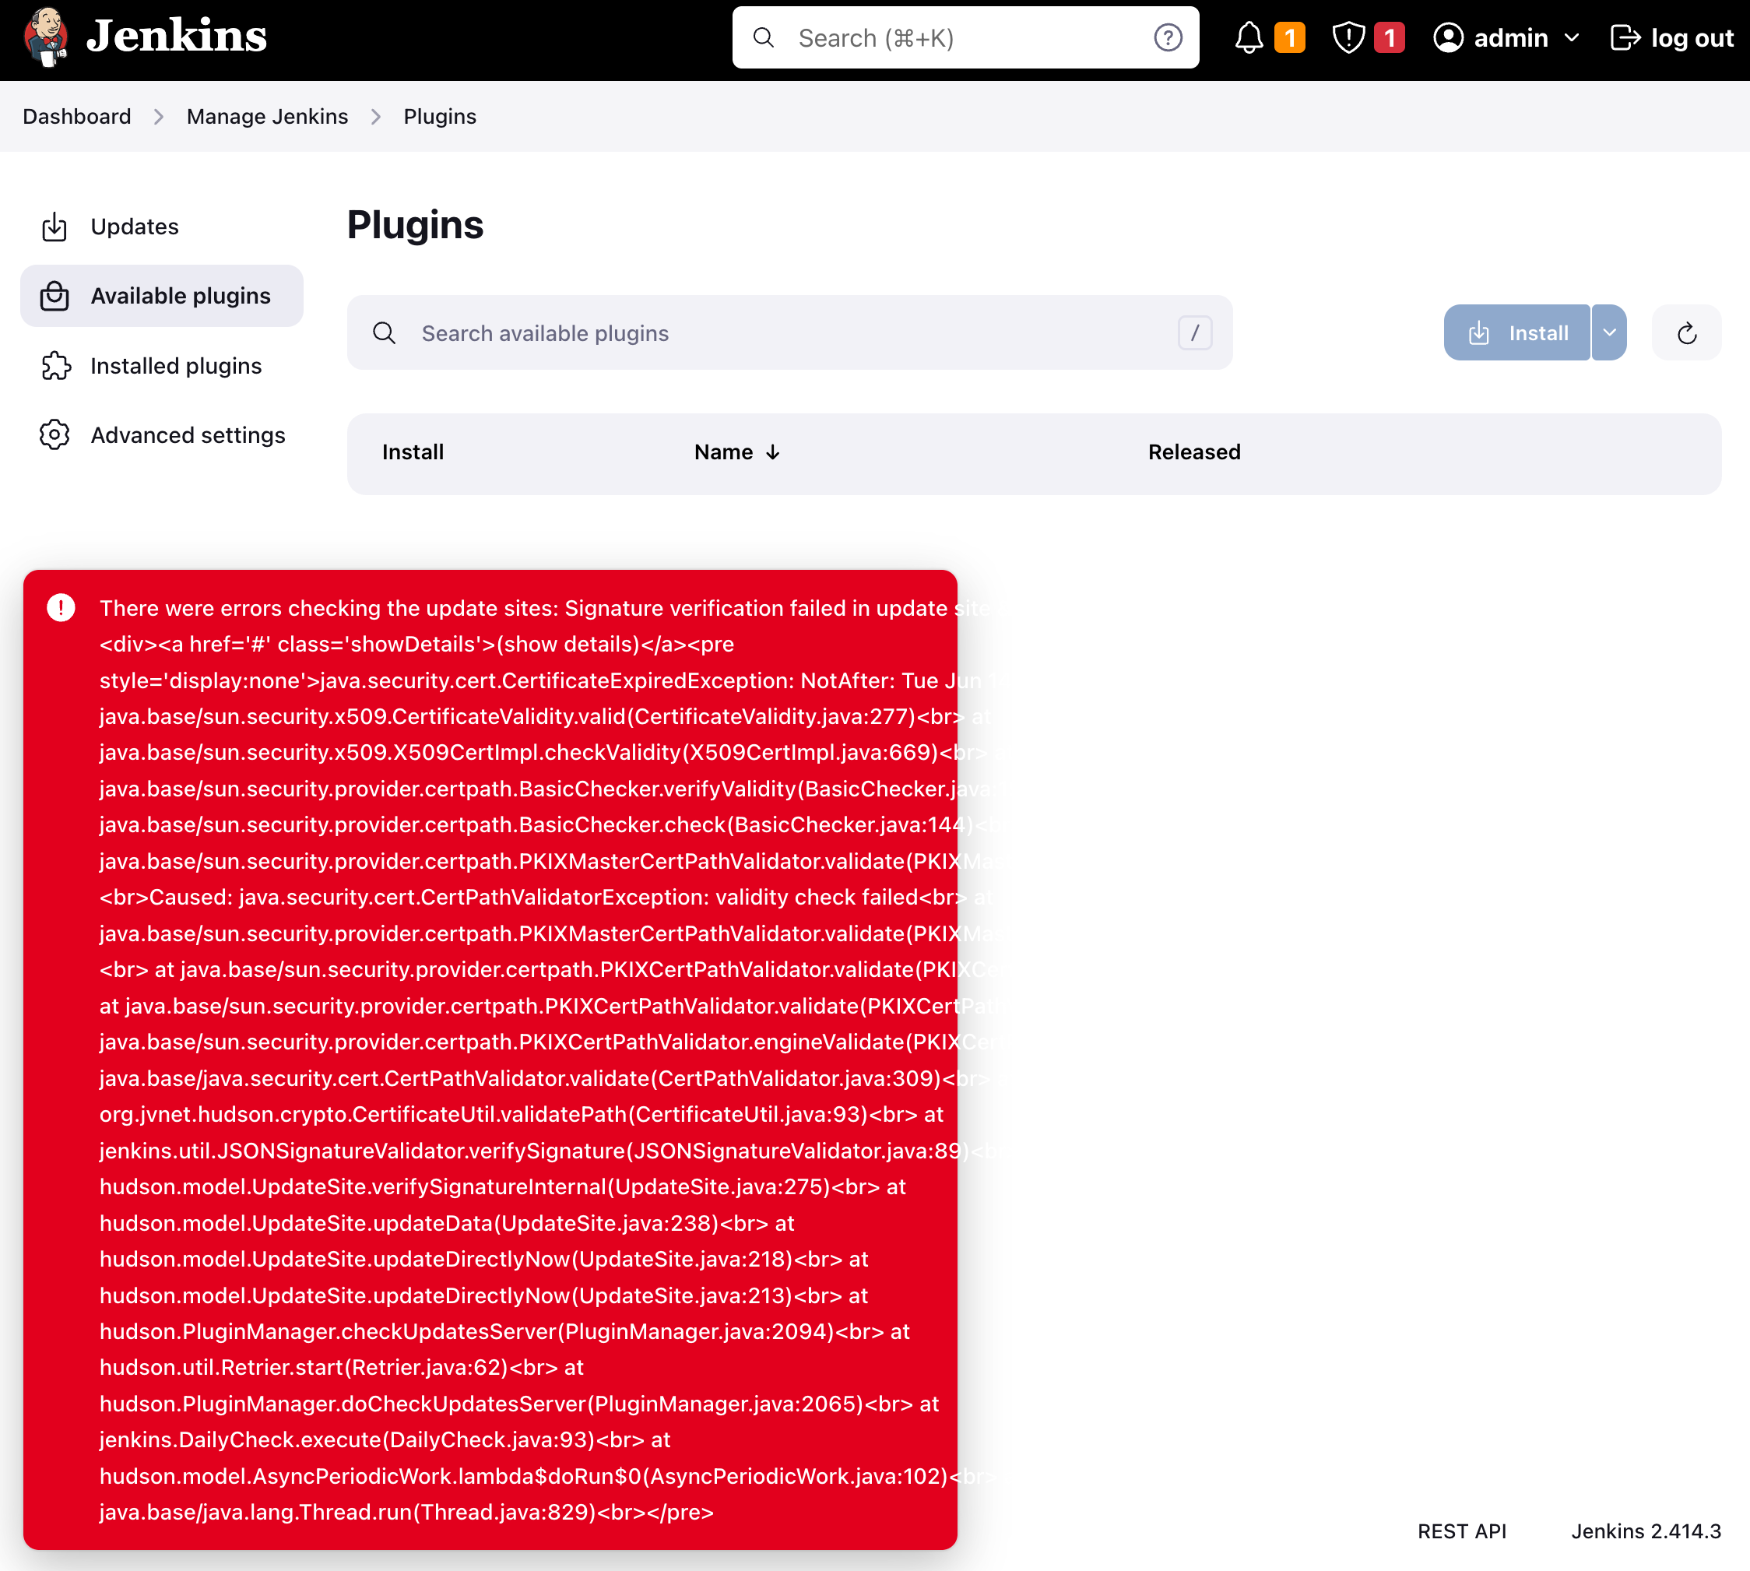The image size is (1750, 1571).
Task: Click the Installed plugins puzzle icon
Action: [55, 366]
